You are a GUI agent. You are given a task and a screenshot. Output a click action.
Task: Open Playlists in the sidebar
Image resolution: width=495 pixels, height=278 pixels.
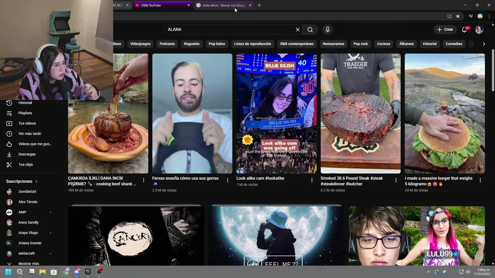[x=29, y=113]
